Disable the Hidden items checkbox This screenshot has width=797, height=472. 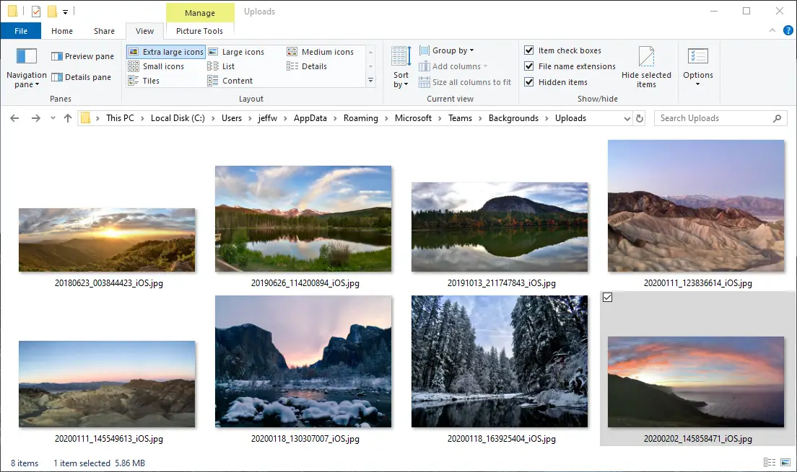click(x=529, y=82)
